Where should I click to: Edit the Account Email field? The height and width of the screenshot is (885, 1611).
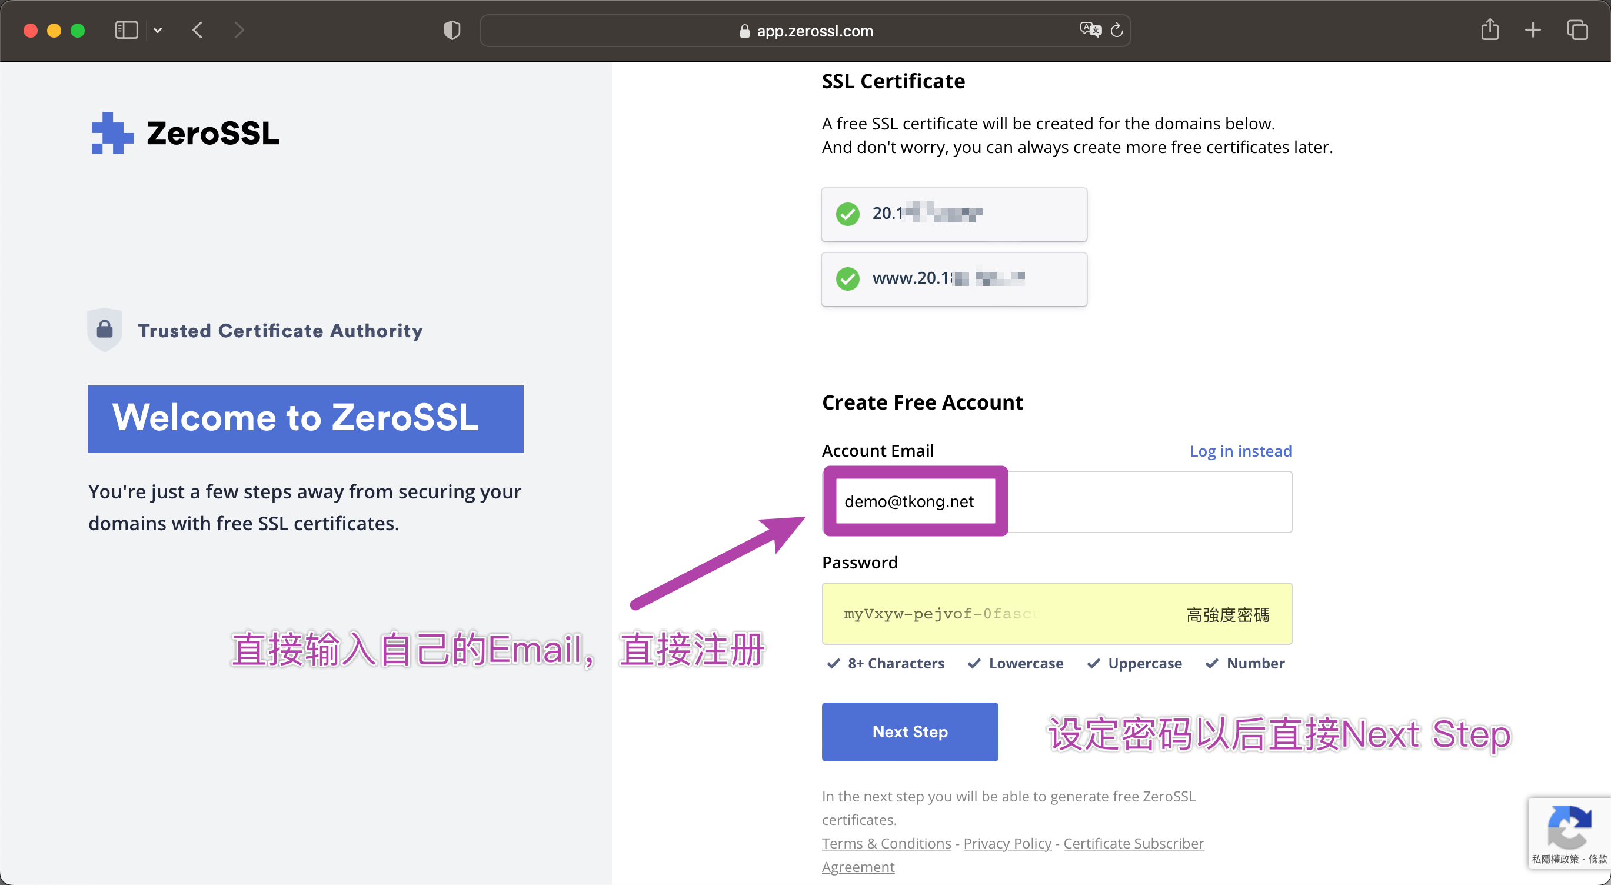[1057, 501]
